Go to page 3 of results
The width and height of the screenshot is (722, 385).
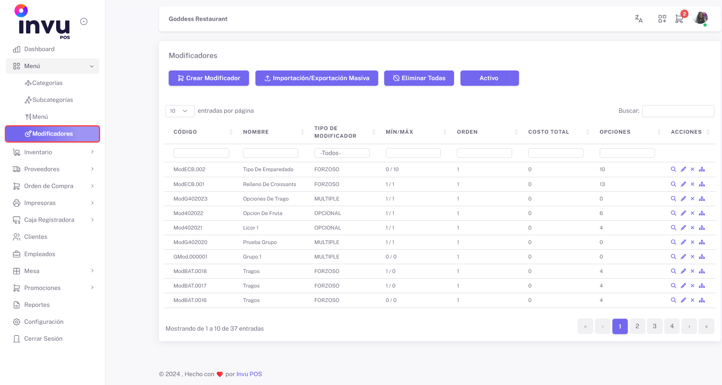click(x=655, y=326)
